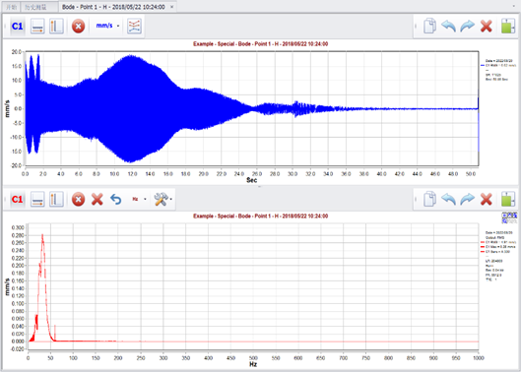Switch to the 开始 tab
521x372 pixels.
pos(11,7)
